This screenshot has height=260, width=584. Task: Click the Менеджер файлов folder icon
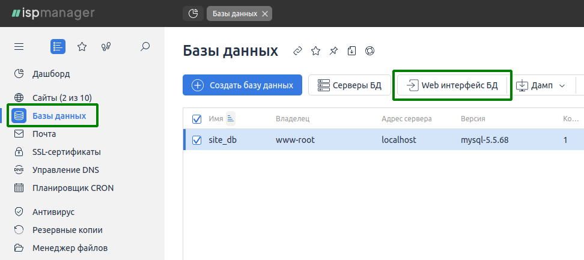pyautogui.click(x=19, y=248)
